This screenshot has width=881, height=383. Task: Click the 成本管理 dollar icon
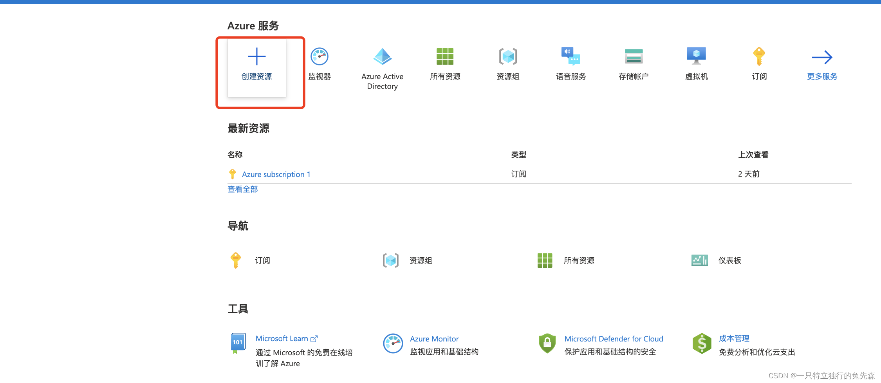tap(702, 343)
